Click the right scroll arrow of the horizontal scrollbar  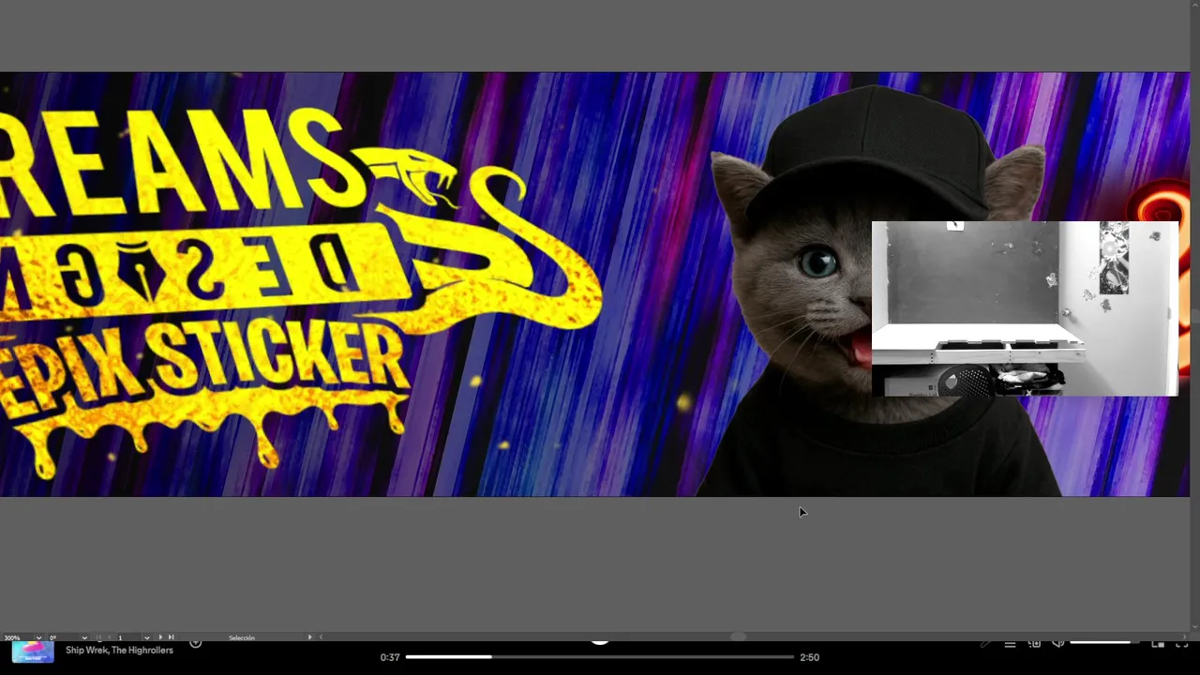click(x=1184, y=637)
